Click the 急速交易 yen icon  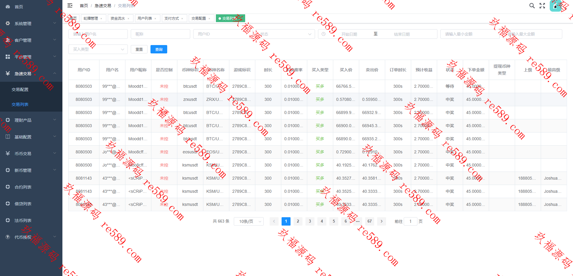tap(8, 73)
